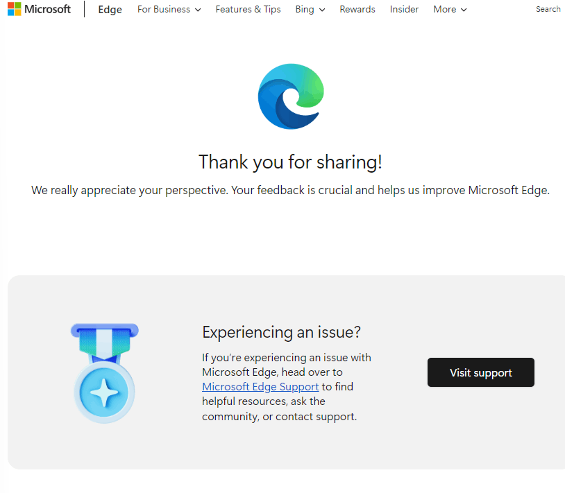
Task: Click the blue medal award icon
Action: click(105, 373)
